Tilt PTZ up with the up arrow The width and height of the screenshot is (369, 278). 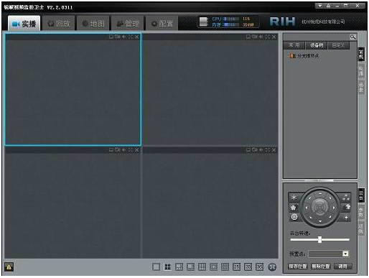point(320,193)
